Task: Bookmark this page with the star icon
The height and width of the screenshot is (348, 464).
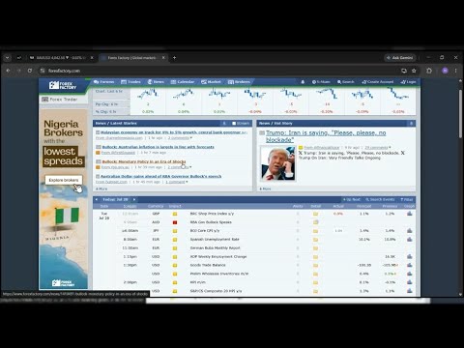Action: 414,71
